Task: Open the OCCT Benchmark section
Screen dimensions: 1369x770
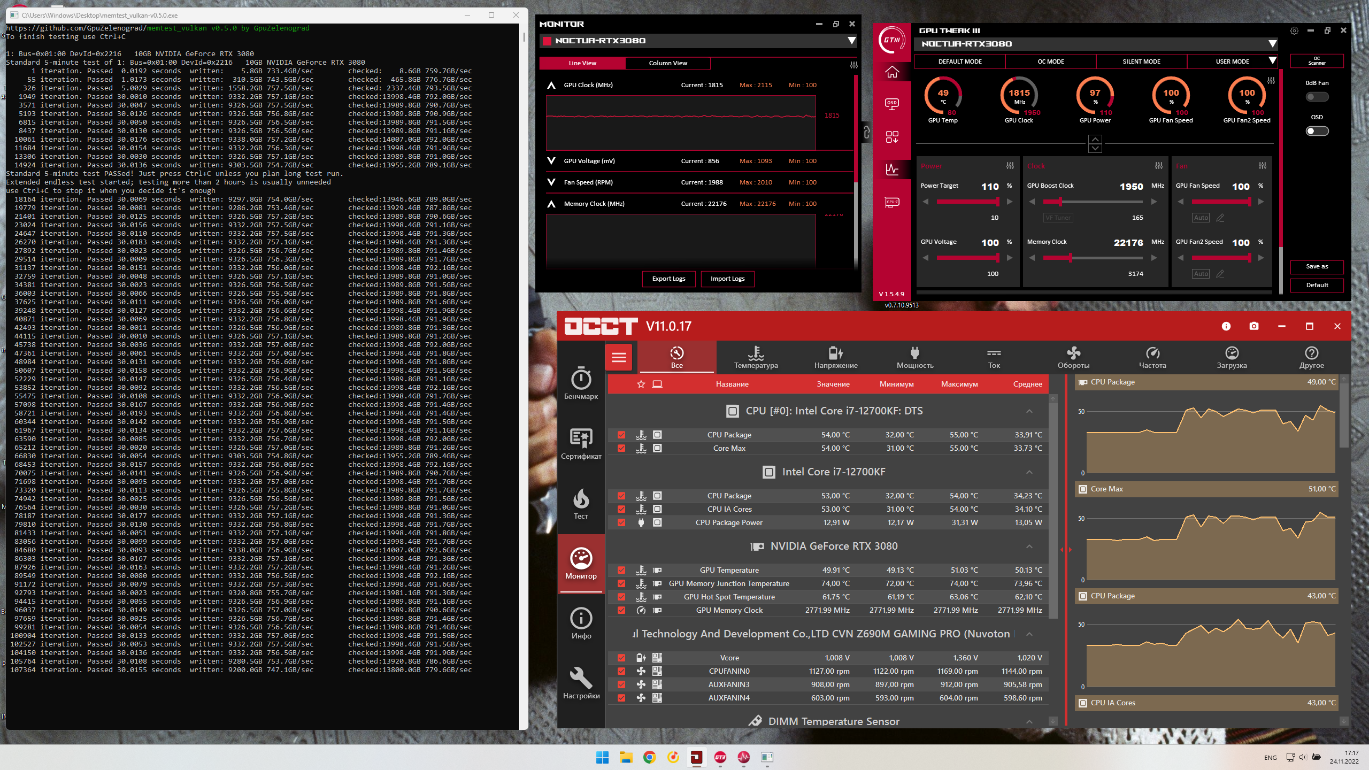Action: pyautogui.click(x=581, y=383)
